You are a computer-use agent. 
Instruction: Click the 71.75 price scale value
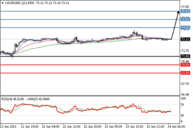pos(185,50)
